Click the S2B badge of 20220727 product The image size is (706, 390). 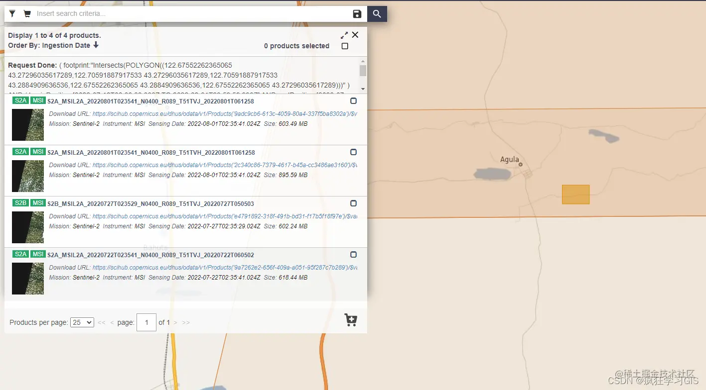(20, 203)
